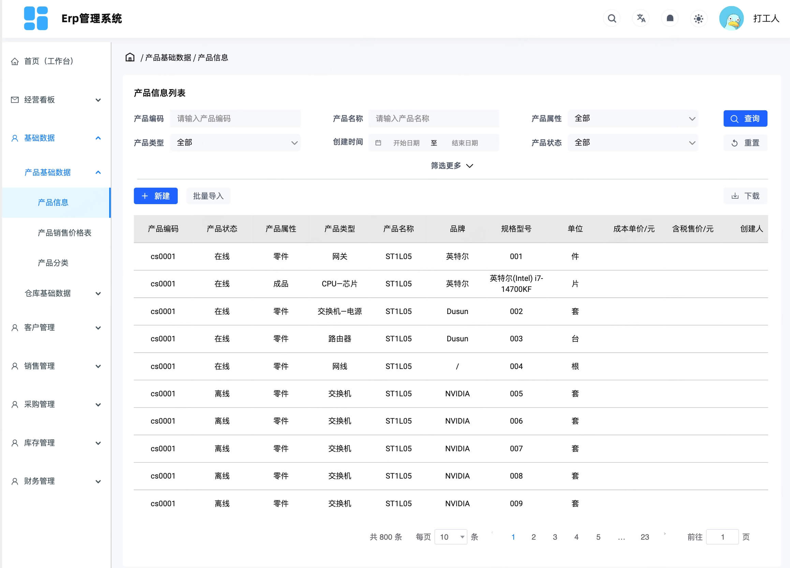
Task: Go to page 23 in pagination
Action: pyautogui.click(x=645, y=537)
